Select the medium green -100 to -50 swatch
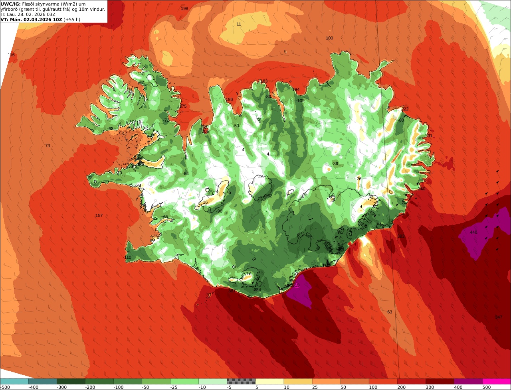Viewport: 511px width, 390px height. [127, 381]
